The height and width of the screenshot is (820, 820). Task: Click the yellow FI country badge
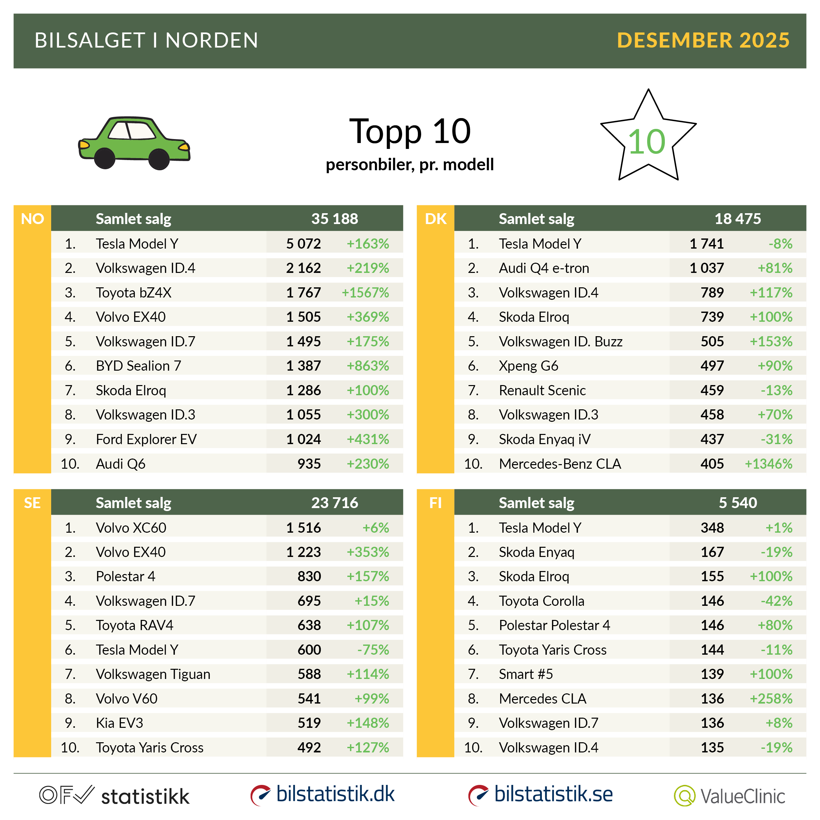(x=436, y=502)
